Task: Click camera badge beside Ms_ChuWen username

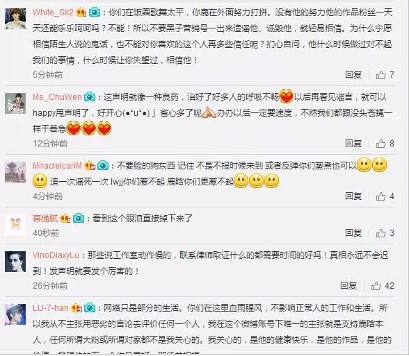Action: [x=90, y=97]
